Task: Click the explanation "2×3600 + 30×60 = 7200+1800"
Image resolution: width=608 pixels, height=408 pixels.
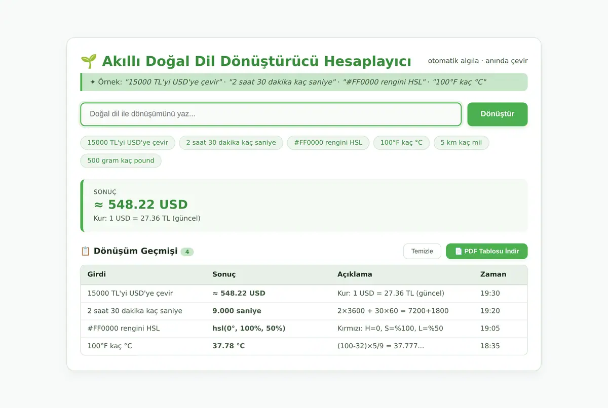Action: 393,311
